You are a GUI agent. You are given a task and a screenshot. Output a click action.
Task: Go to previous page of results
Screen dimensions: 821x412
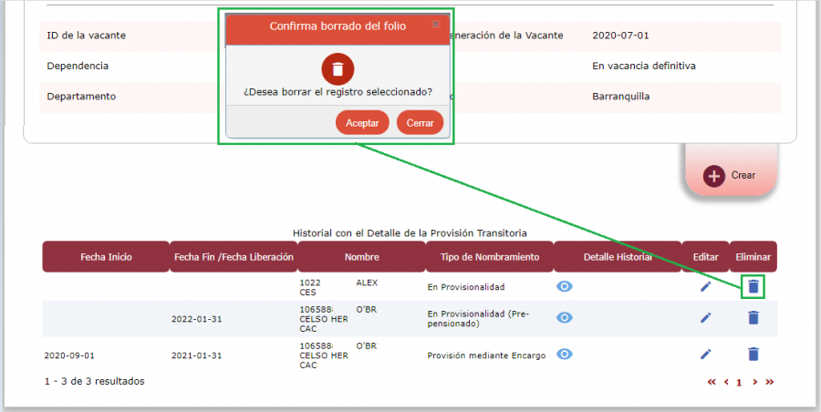[x=726, y=382]
